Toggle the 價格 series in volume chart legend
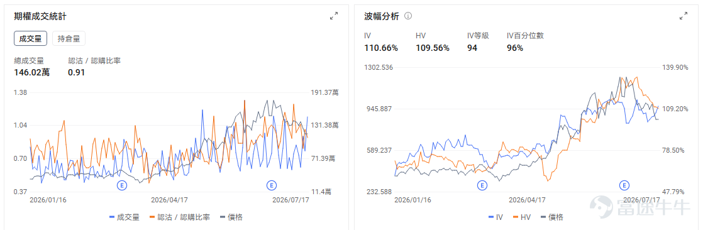The image size is (703, 230). coord(231,217)
